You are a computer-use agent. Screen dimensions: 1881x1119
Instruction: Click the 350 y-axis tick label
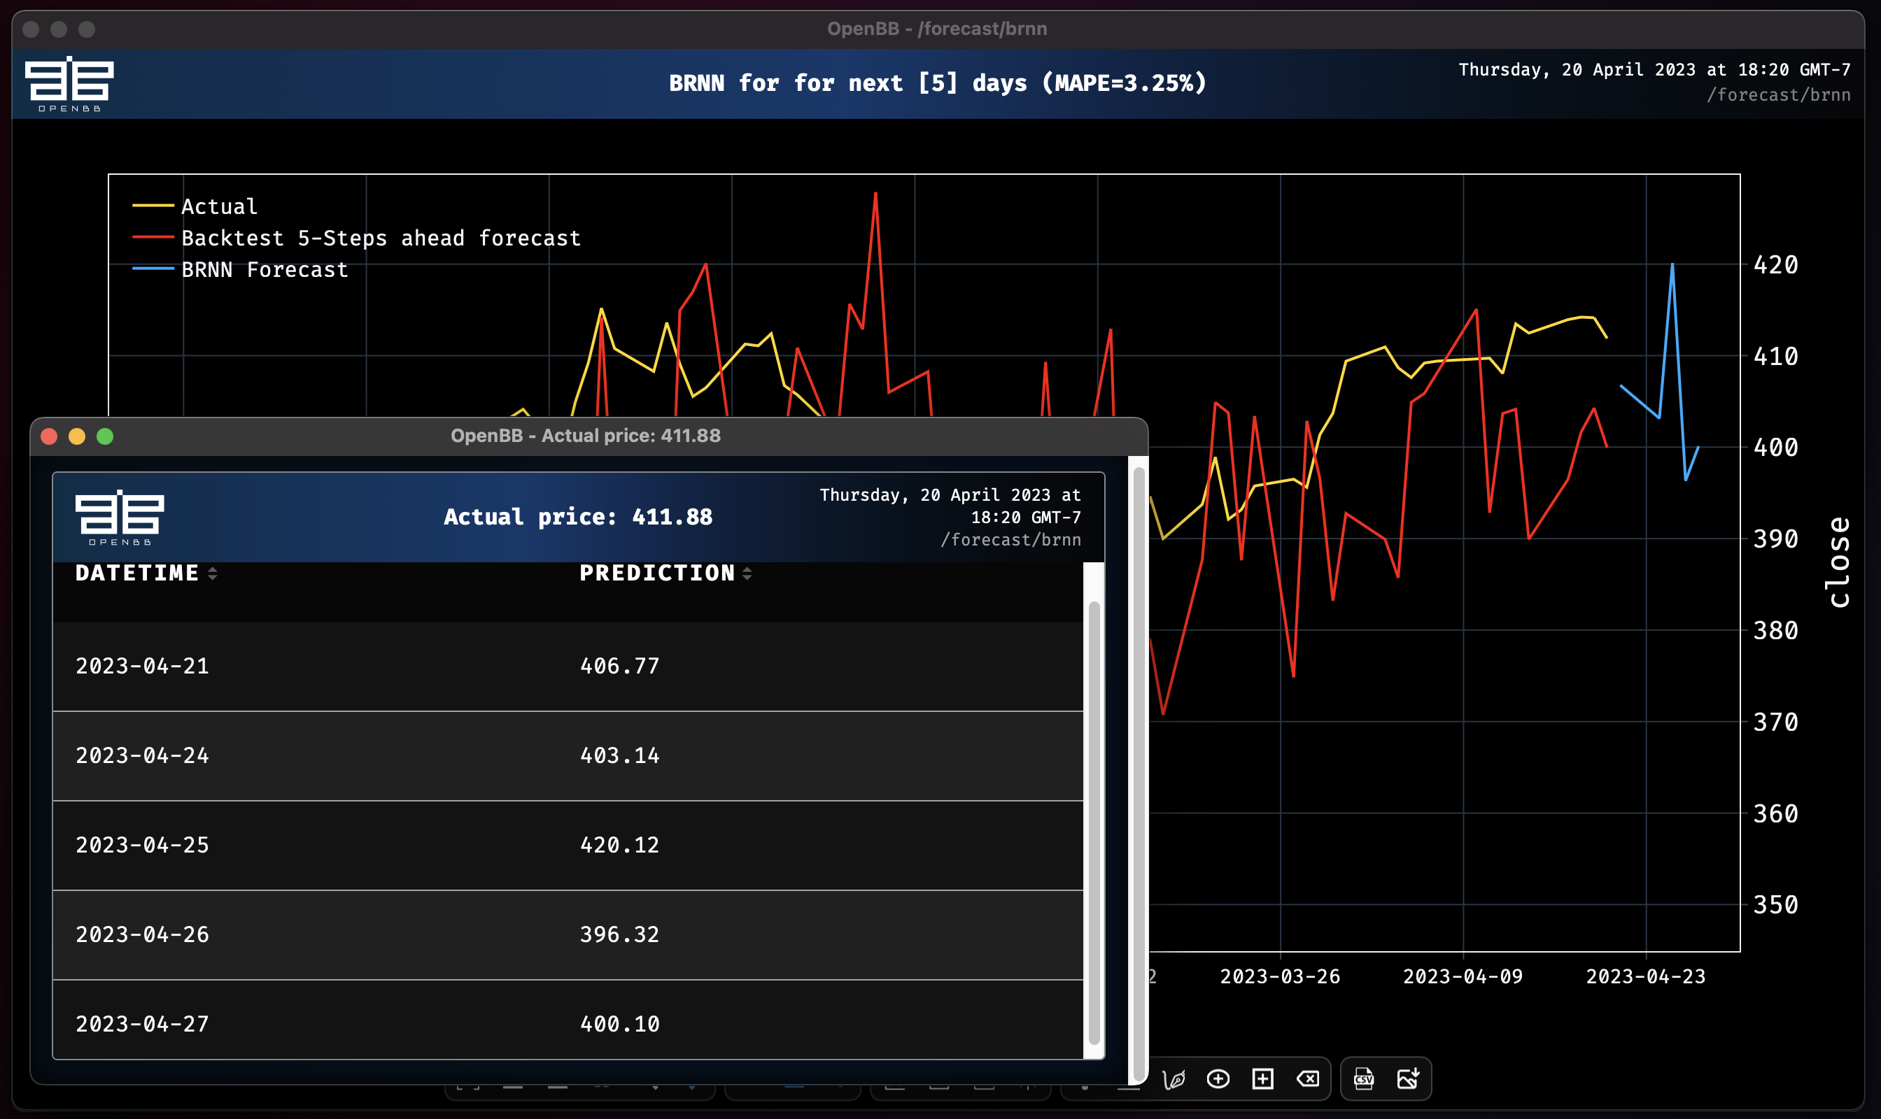tap(1775, 905)
